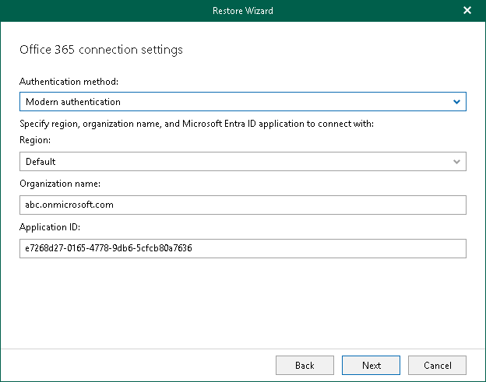Screen dimensions: 486x382
Task: Select the Modern authentication combo box text
Action: 73,102
